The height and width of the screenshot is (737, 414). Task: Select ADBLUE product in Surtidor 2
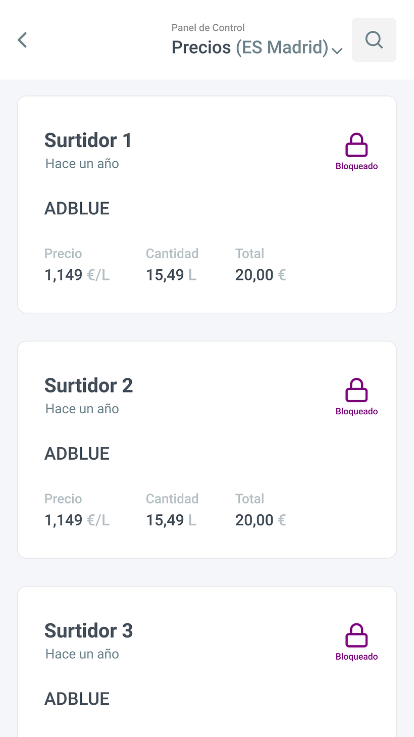coord(77,453)
